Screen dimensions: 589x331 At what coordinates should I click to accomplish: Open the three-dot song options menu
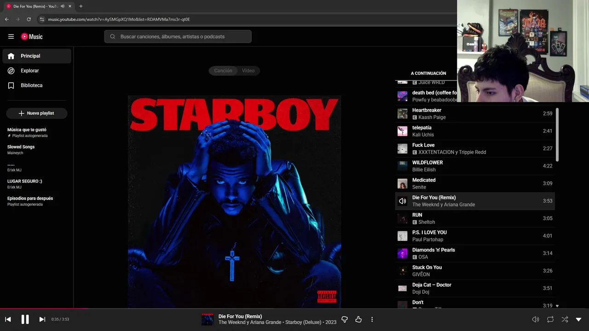pos(372,320)
